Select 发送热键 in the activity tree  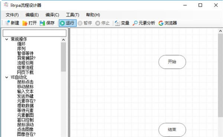click(25, 96)
